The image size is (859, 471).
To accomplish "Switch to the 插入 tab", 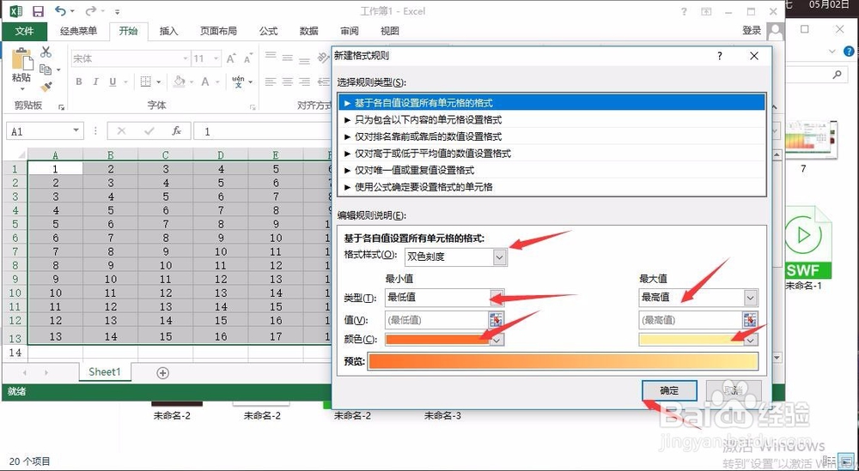I will [x=168, y=31].
